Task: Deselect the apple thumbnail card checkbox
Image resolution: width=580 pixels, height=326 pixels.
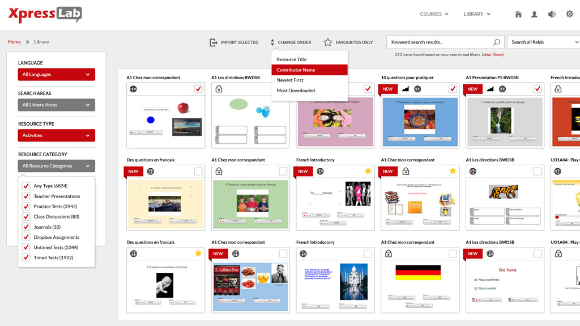Action: tap(198, 89)
